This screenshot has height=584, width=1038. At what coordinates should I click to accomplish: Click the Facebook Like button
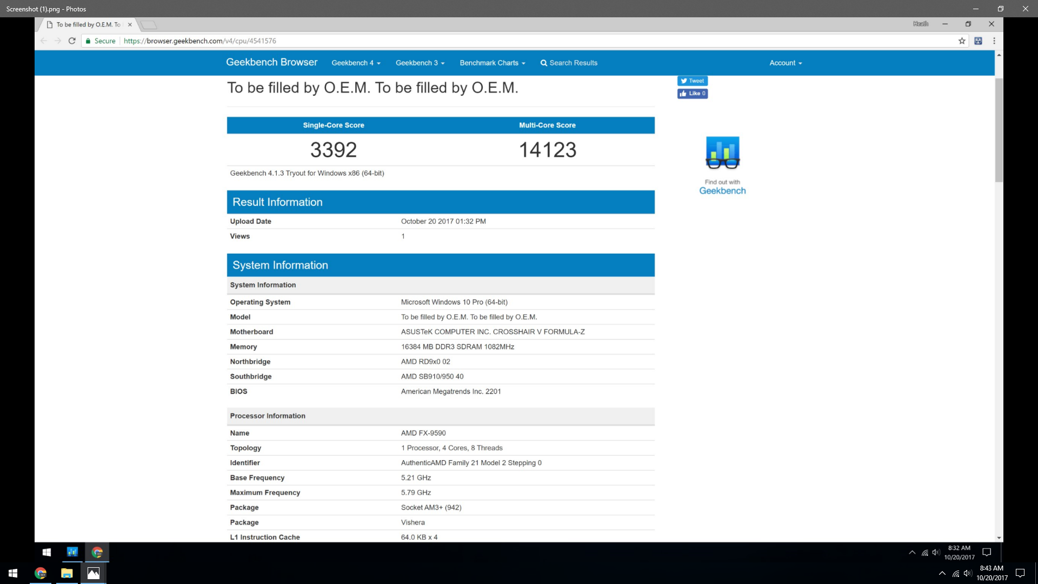point(693,94)
